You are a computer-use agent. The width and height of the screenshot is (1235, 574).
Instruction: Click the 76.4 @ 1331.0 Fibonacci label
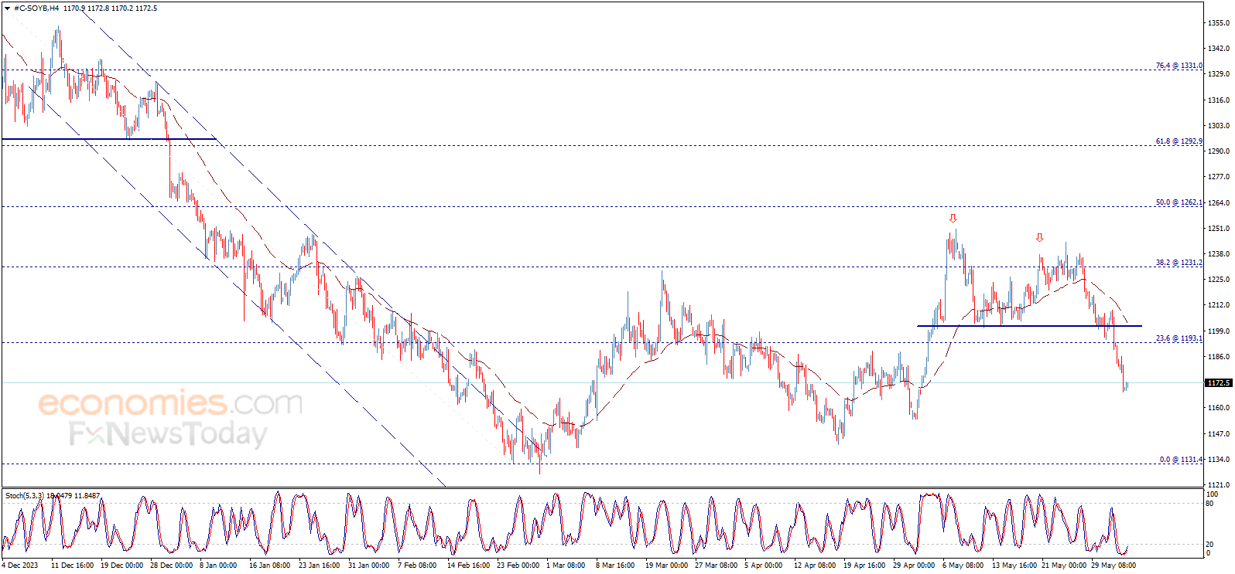tap(1179, 66)
